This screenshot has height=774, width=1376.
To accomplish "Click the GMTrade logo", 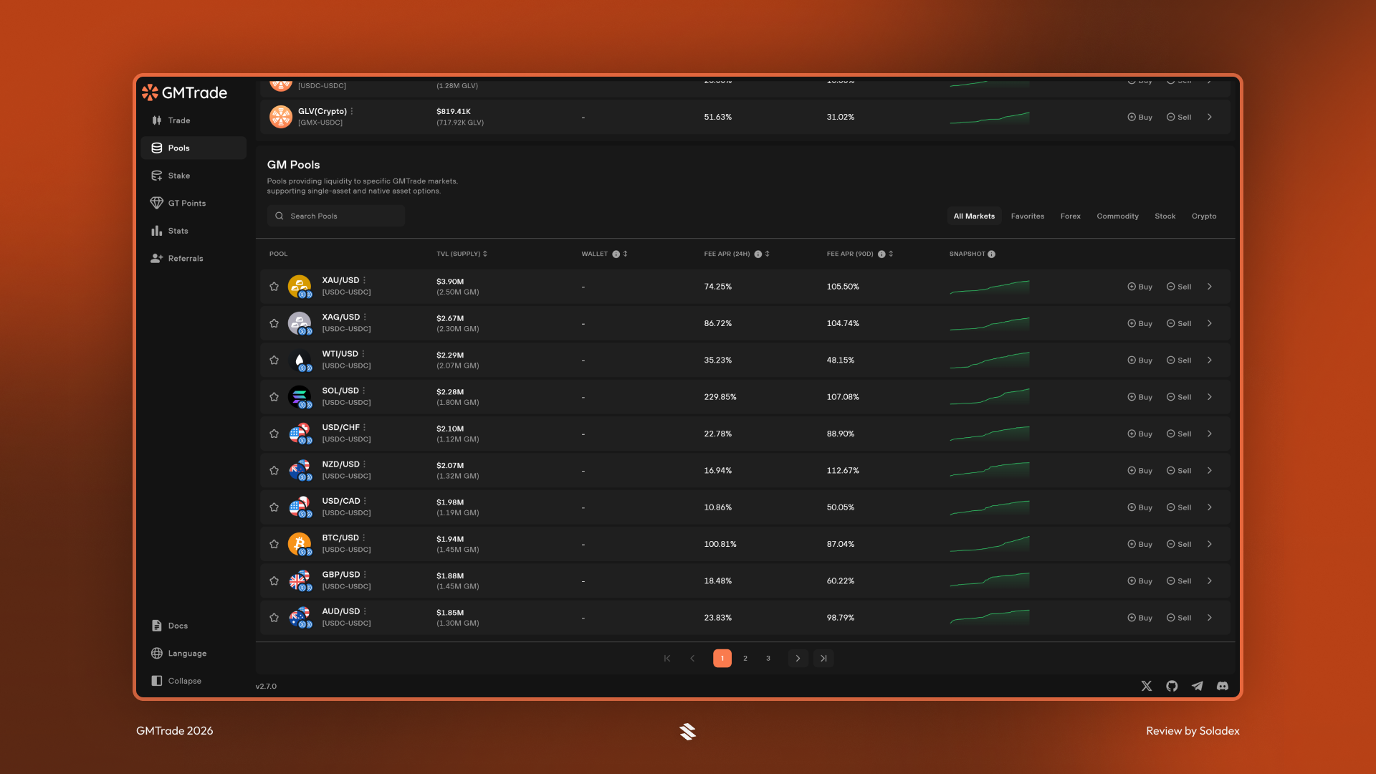I will coord(184,92).
